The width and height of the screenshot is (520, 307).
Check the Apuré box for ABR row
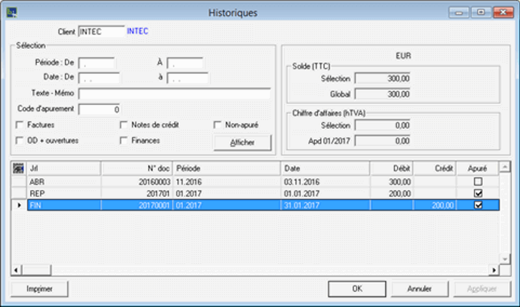click(x=478, y=182)
